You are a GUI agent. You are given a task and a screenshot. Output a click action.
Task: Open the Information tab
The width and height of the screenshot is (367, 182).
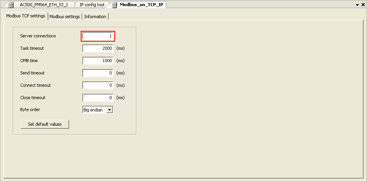tap(95, 17)
